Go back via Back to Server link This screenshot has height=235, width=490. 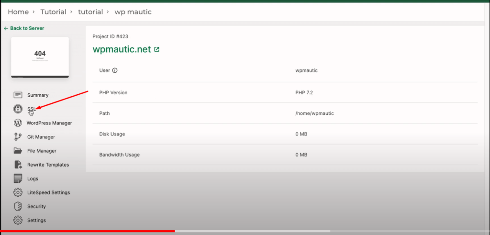point(24,28)
